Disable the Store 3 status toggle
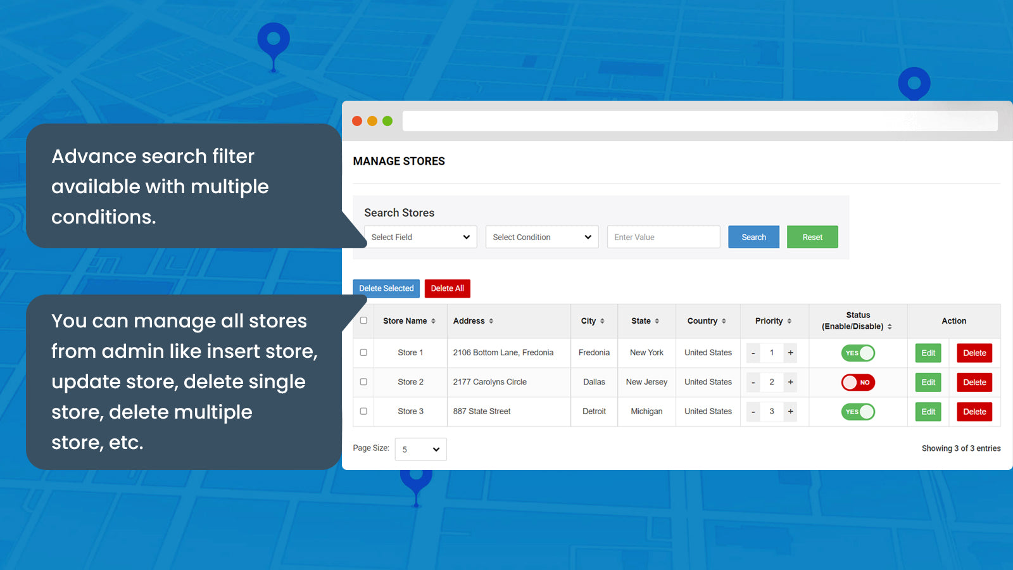The image size is (1013, 570). (858, 412)
